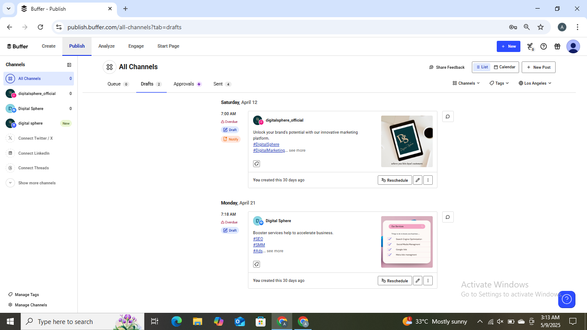Click Share Feedback

coord(447,67)
